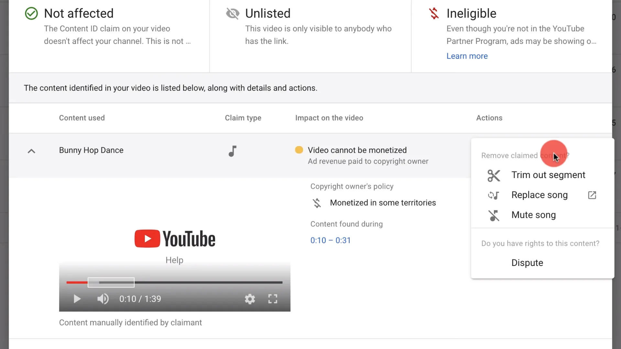Click the Unlisted crossed-eye icon
This screenshot has height=349, width=621.
(233, 14)
